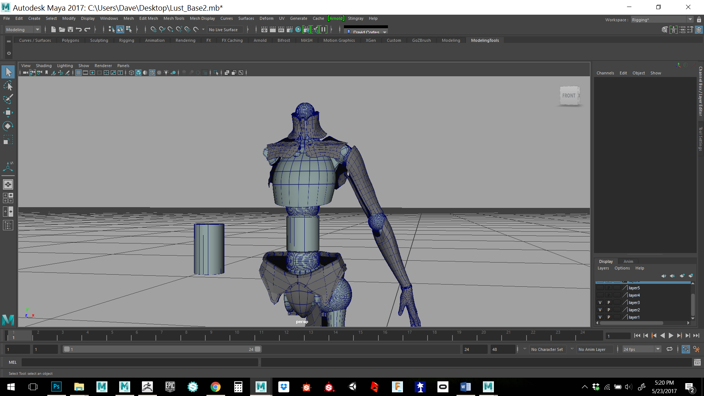Toggle visibility box of layer5
Viewport: 704px width, 396px height.
[600, 288]
